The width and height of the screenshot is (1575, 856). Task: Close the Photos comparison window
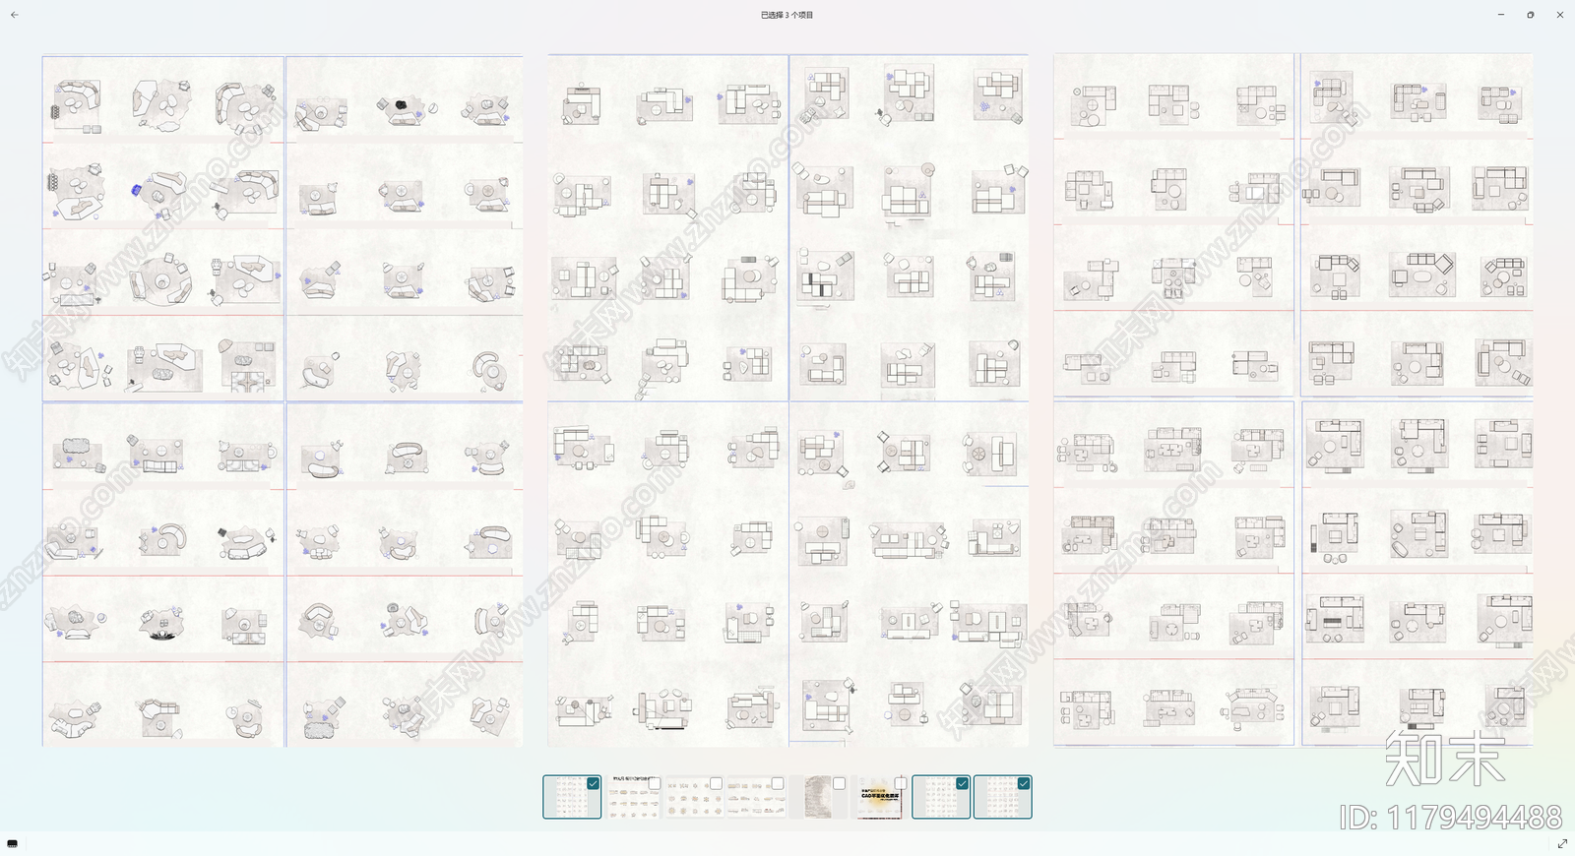[1559, 15]
